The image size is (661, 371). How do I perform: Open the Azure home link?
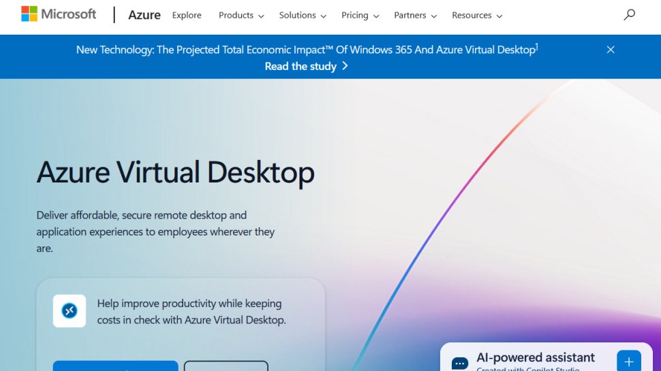click(144, 15)
